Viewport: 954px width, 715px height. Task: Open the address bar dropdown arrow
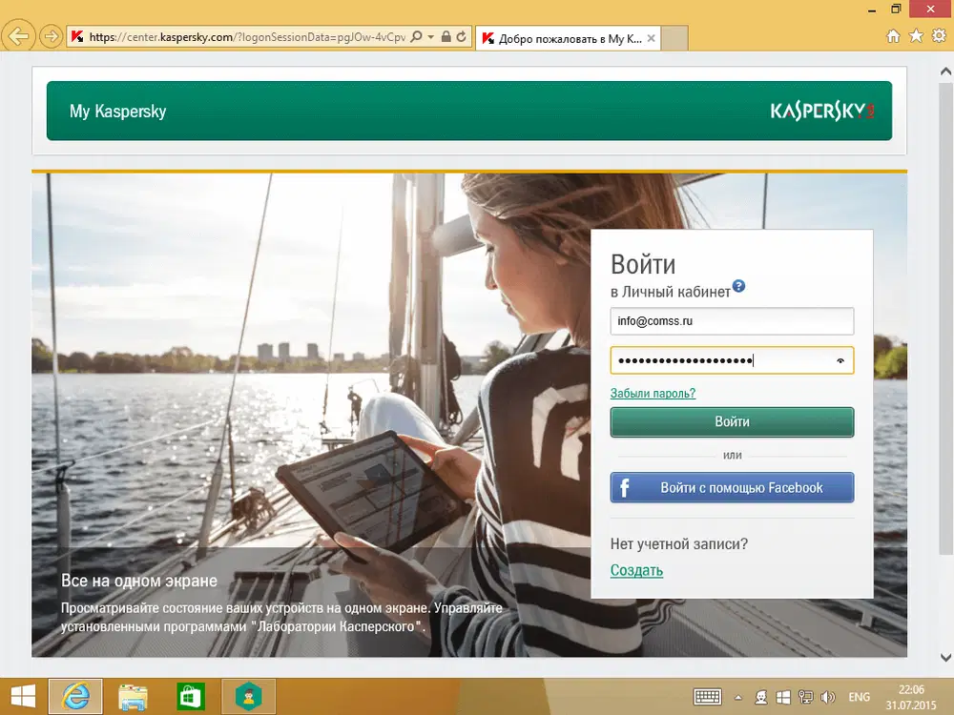(431, 37)
